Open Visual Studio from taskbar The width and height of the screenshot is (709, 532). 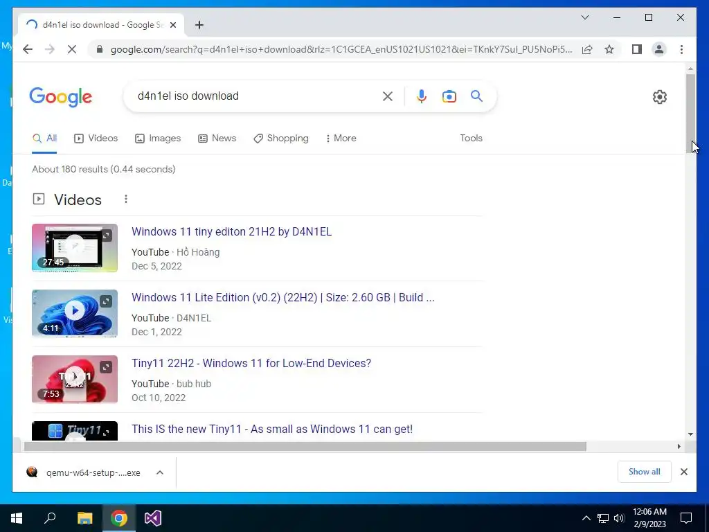click(153, 518)
